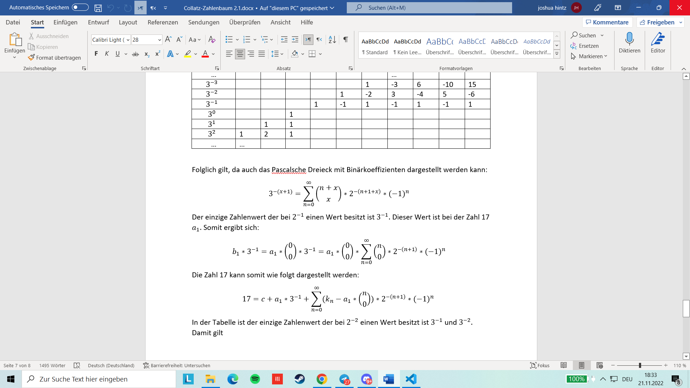This screenshot has width=690, height=388.
Task: Toggle Automatisches Speichern switch
Action: click(80, 8)
